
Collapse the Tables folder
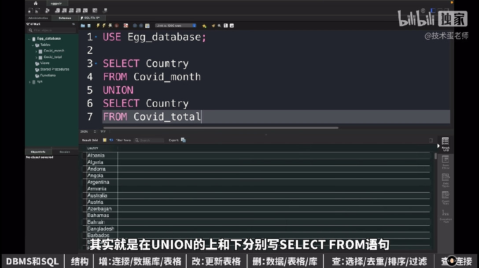coord(33,45)
